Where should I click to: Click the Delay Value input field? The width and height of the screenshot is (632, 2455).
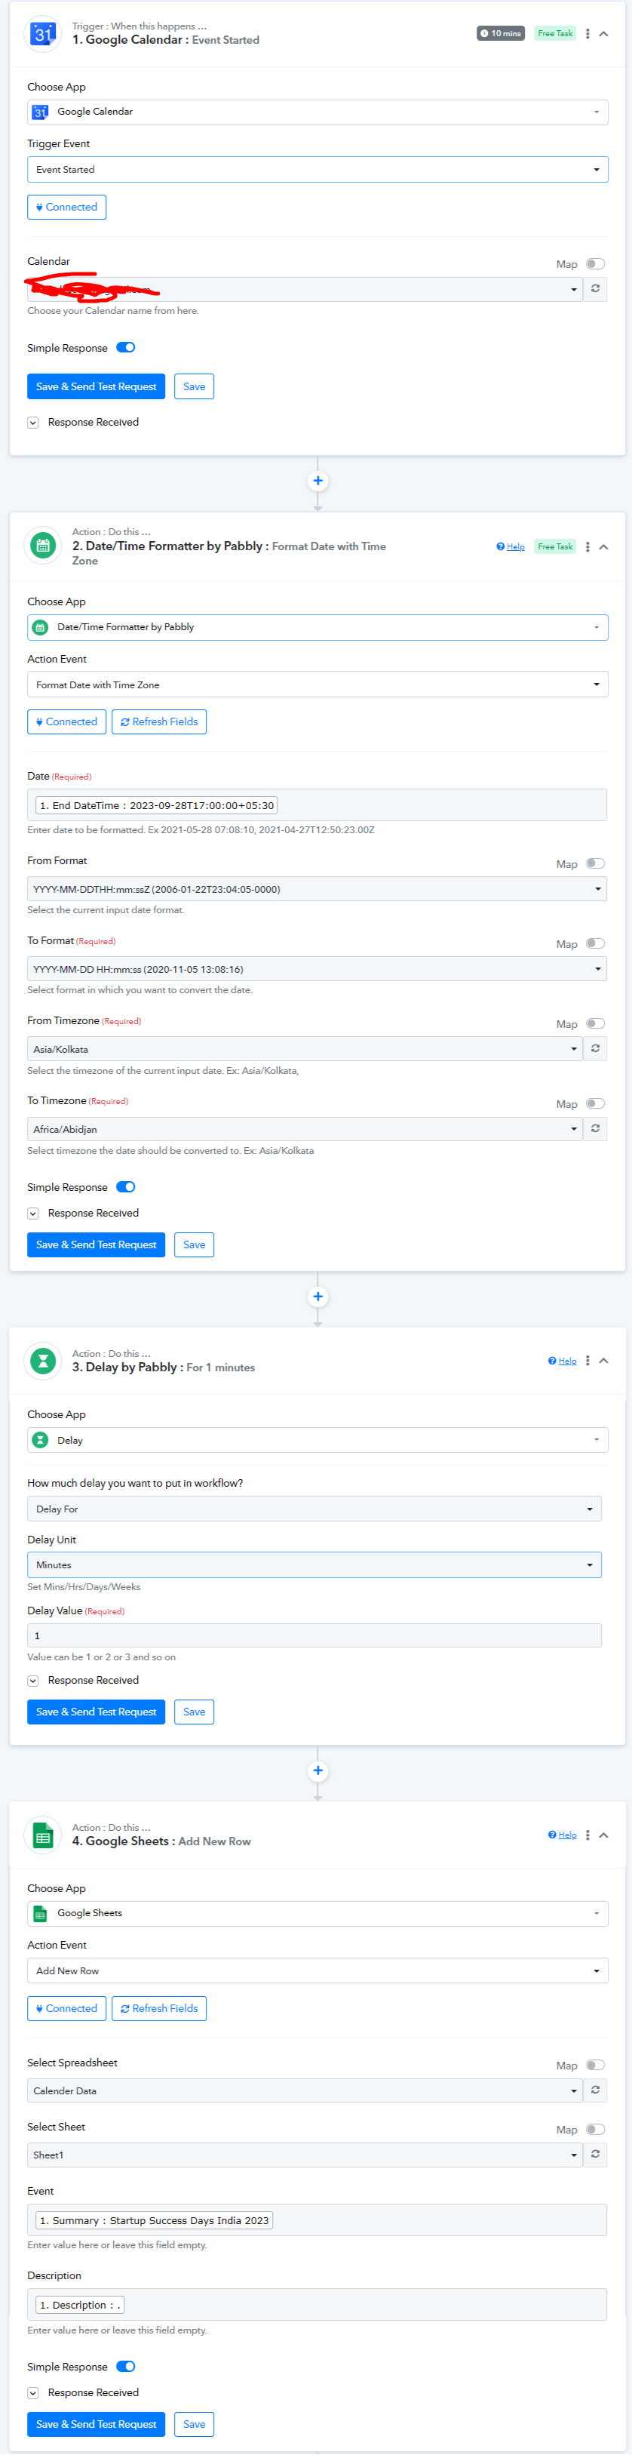coord(314,1635)
